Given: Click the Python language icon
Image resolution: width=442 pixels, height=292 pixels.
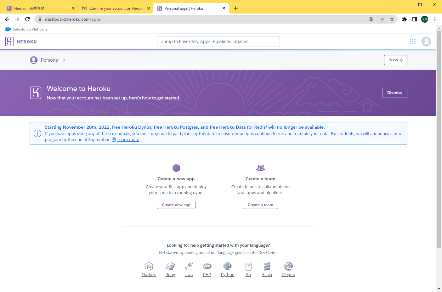Looking at the screenshot, I should coord(228,267).
